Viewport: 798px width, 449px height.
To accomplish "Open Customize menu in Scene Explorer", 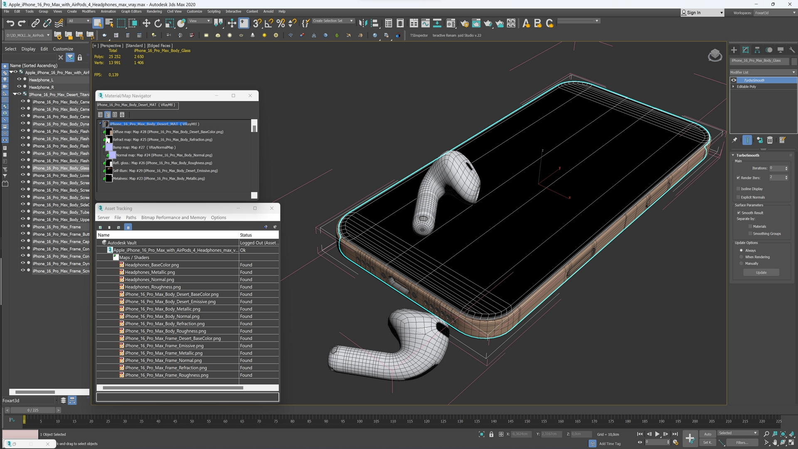I will point(63,49).
